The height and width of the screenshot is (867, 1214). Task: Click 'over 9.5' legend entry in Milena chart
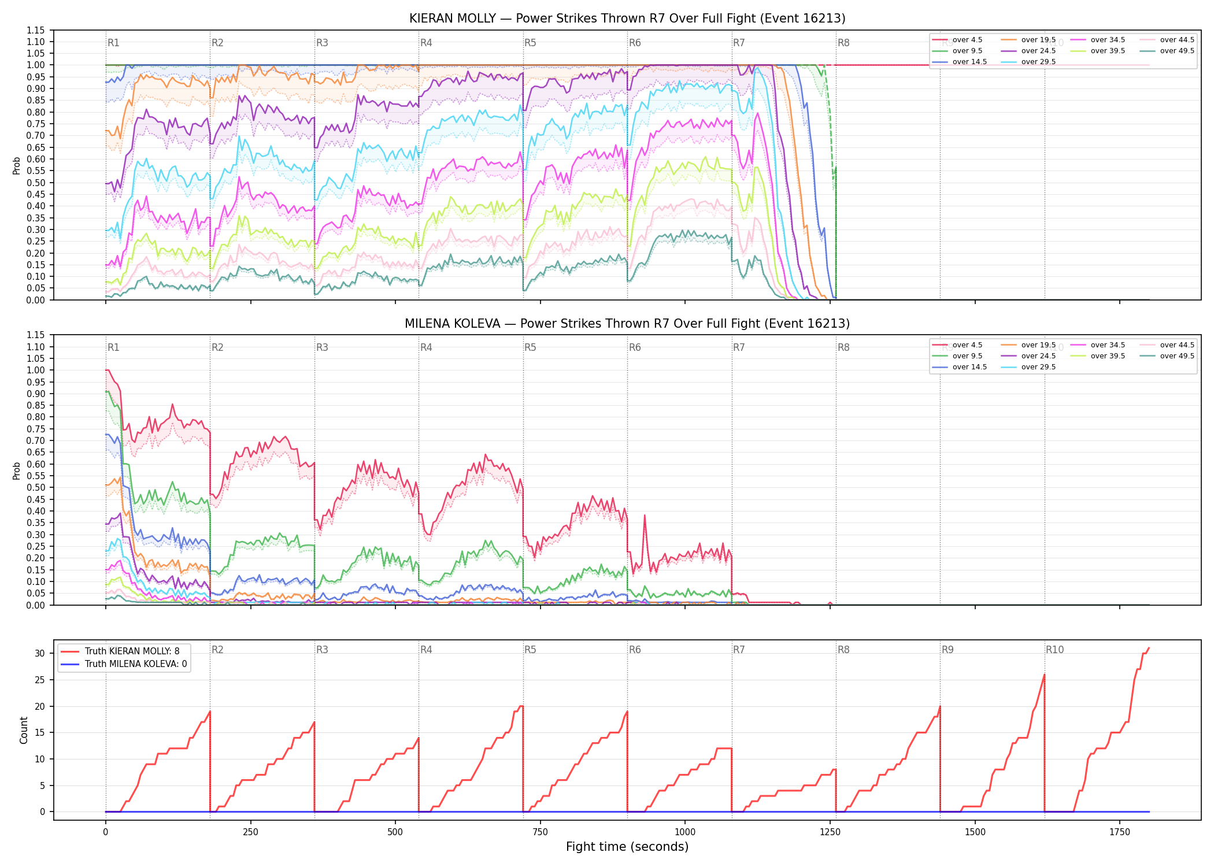tap(957, 356)
